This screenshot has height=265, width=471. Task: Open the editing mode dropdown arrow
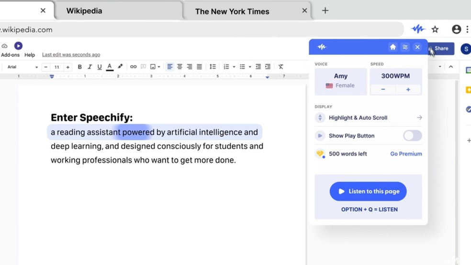[440, 66]
